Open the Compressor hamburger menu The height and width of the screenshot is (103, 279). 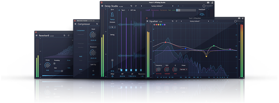(75, 24)
